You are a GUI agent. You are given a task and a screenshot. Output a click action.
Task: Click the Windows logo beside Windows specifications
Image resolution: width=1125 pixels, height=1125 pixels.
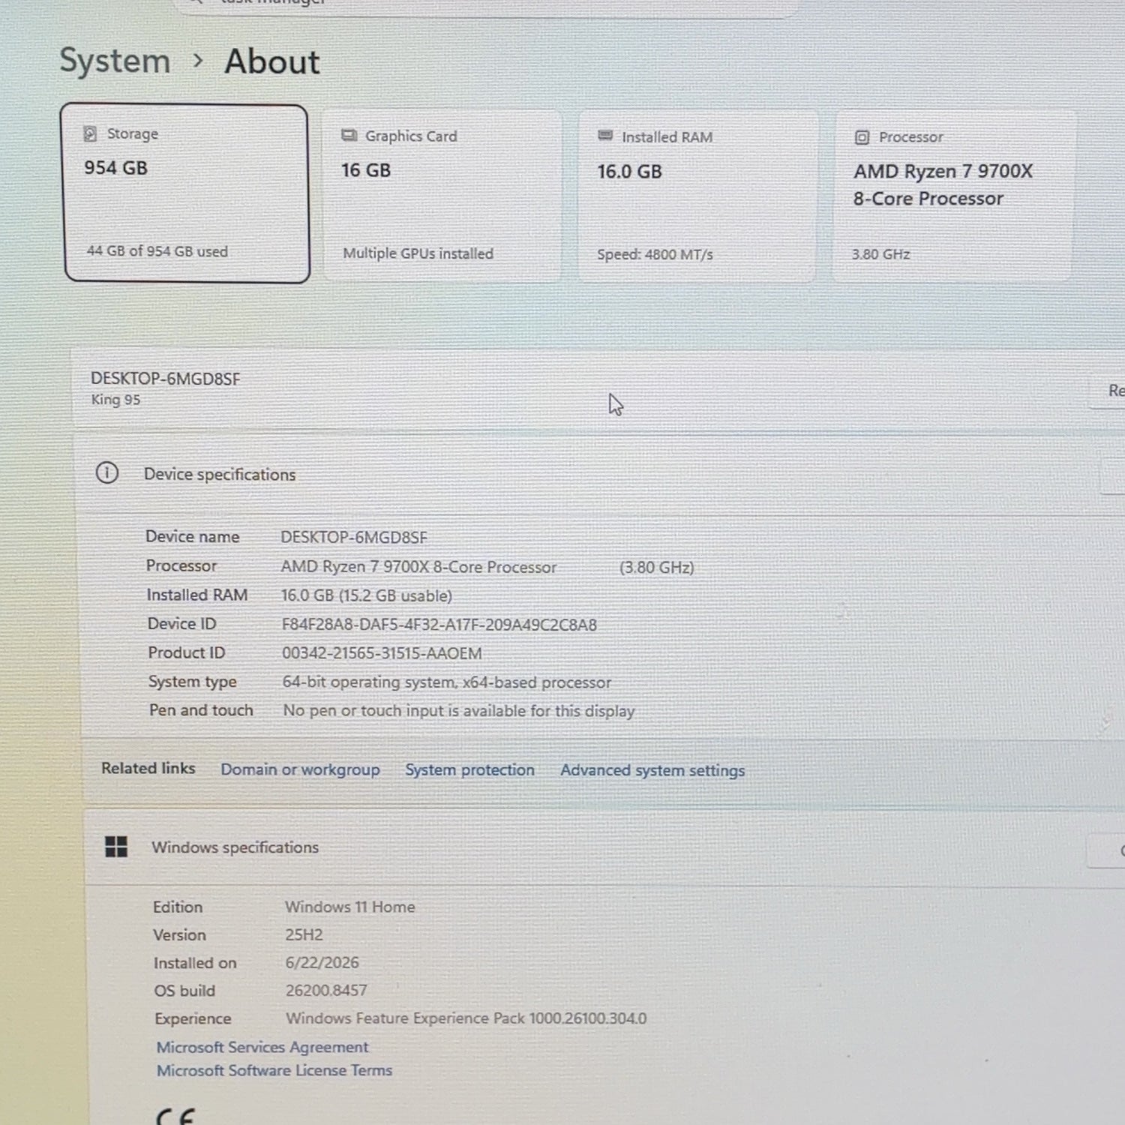point(116,847)
